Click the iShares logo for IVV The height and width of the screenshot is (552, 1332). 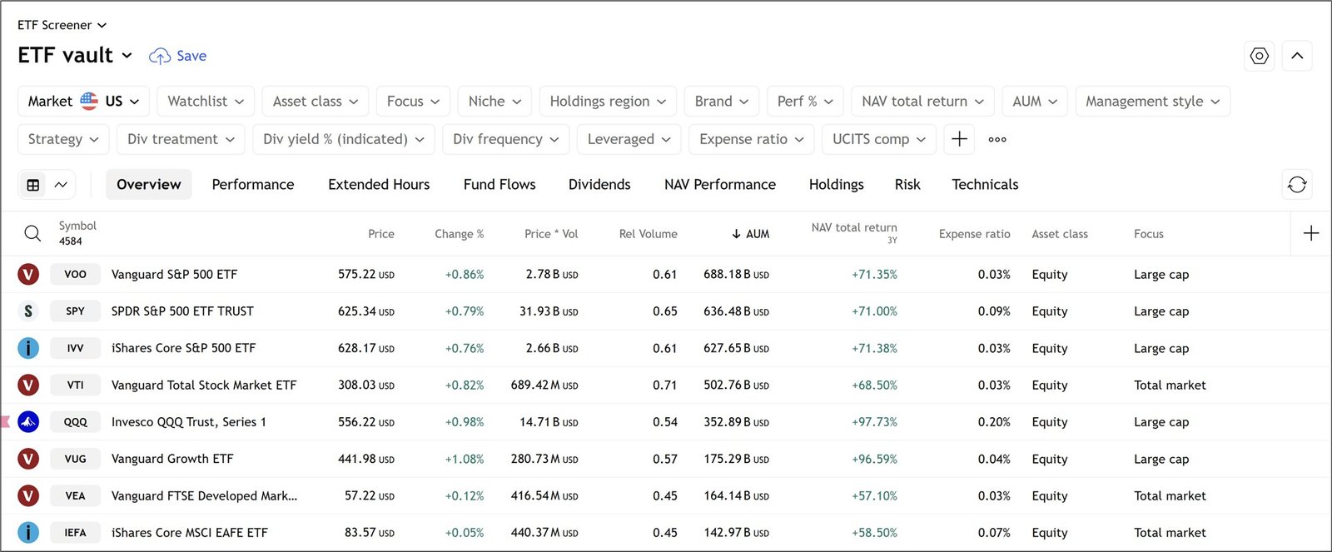(x=28, y=348)
